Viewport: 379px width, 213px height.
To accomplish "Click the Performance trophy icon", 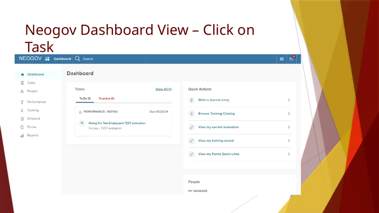I will pyautogui.click(x=22, y=102).
